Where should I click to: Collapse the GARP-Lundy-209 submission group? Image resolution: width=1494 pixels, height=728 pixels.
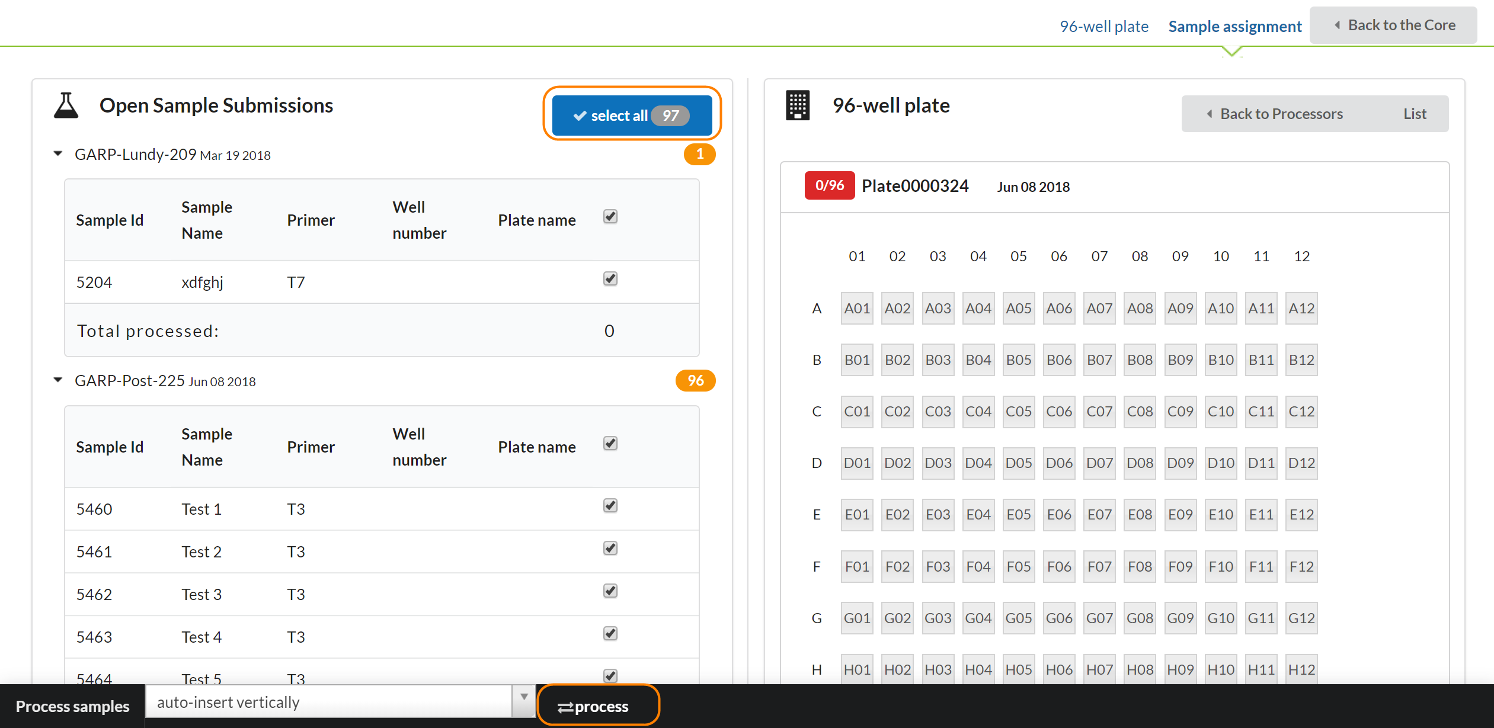[x=58, y=154]
